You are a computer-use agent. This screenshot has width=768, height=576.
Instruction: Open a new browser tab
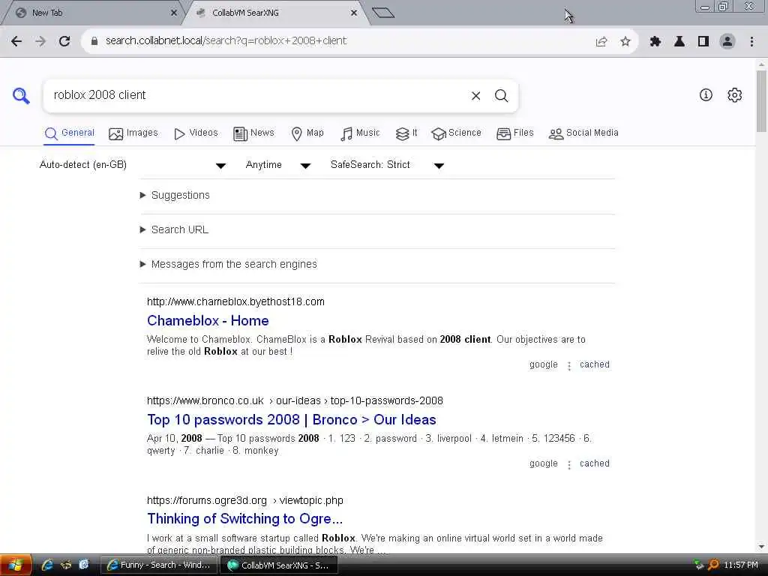[383, 13]
